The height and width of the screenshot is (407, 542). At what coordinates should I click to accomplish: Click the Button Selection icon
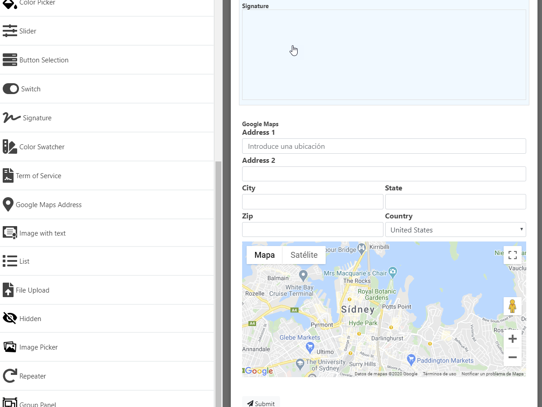click(10, 60)
